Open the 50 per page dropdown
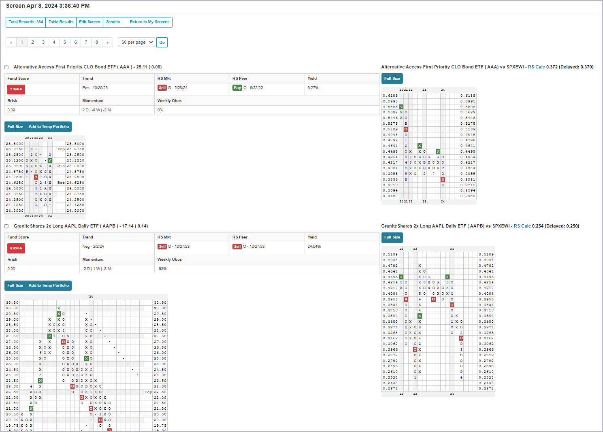This screenshot has width=603, height=432. pos(136,42)
